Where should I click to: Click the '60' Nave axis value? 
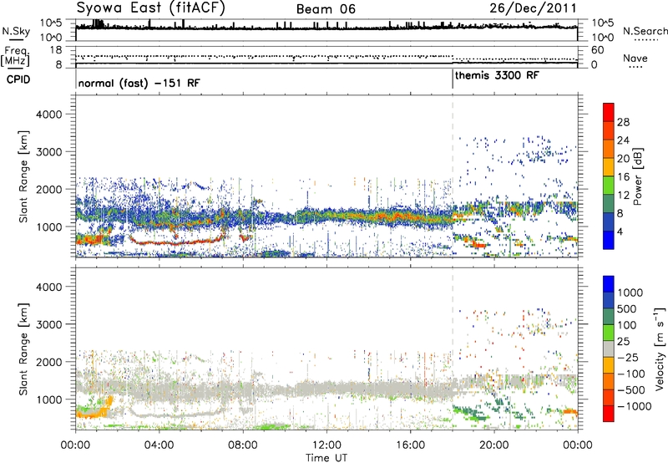(x=597, y=50)
